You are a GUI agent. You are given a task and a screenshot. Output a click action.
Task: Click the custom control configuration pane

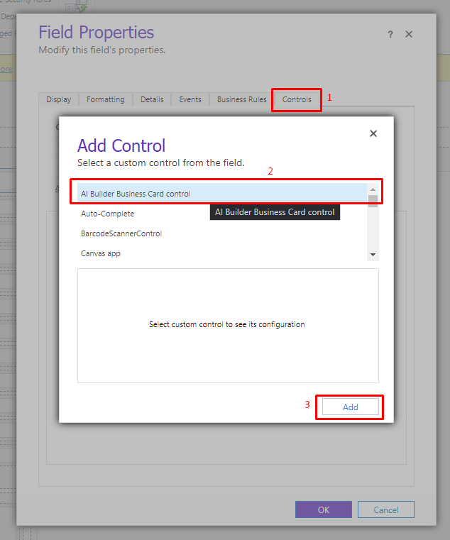point(227,325)
